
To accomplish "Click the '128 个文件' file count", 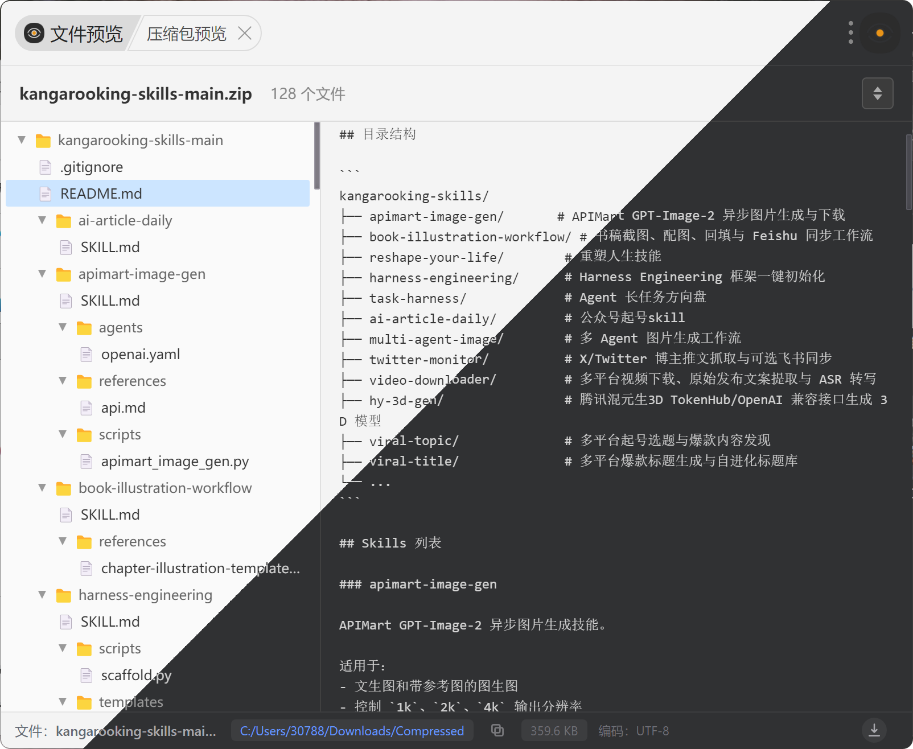I will click(x=308, y=93).
